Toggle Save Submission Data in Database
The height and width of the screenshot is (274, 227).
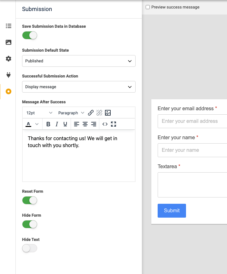coord(30,35)
